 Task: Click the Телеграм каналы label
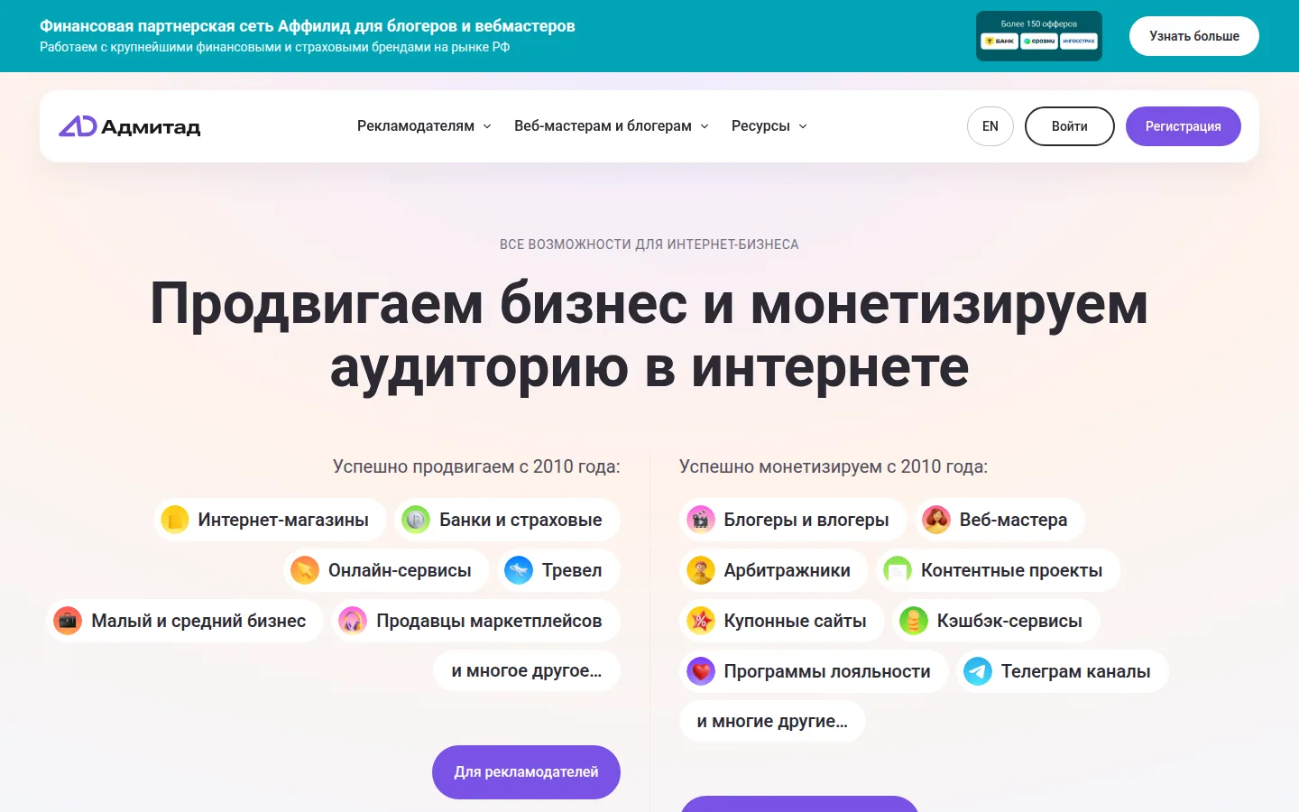click(x=1075, y=671)
